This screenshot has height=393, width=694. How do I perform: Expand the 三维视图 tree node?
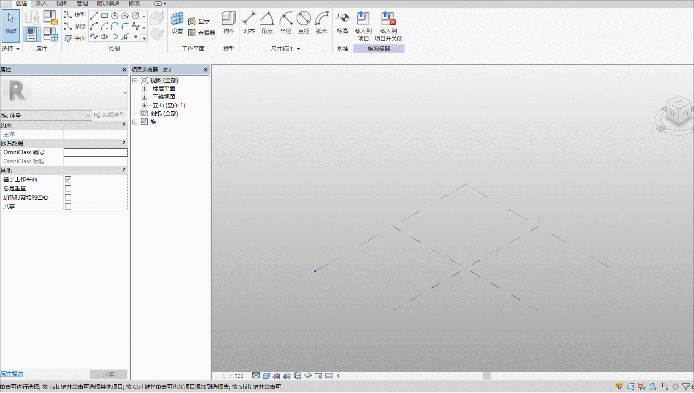(144, 97)
